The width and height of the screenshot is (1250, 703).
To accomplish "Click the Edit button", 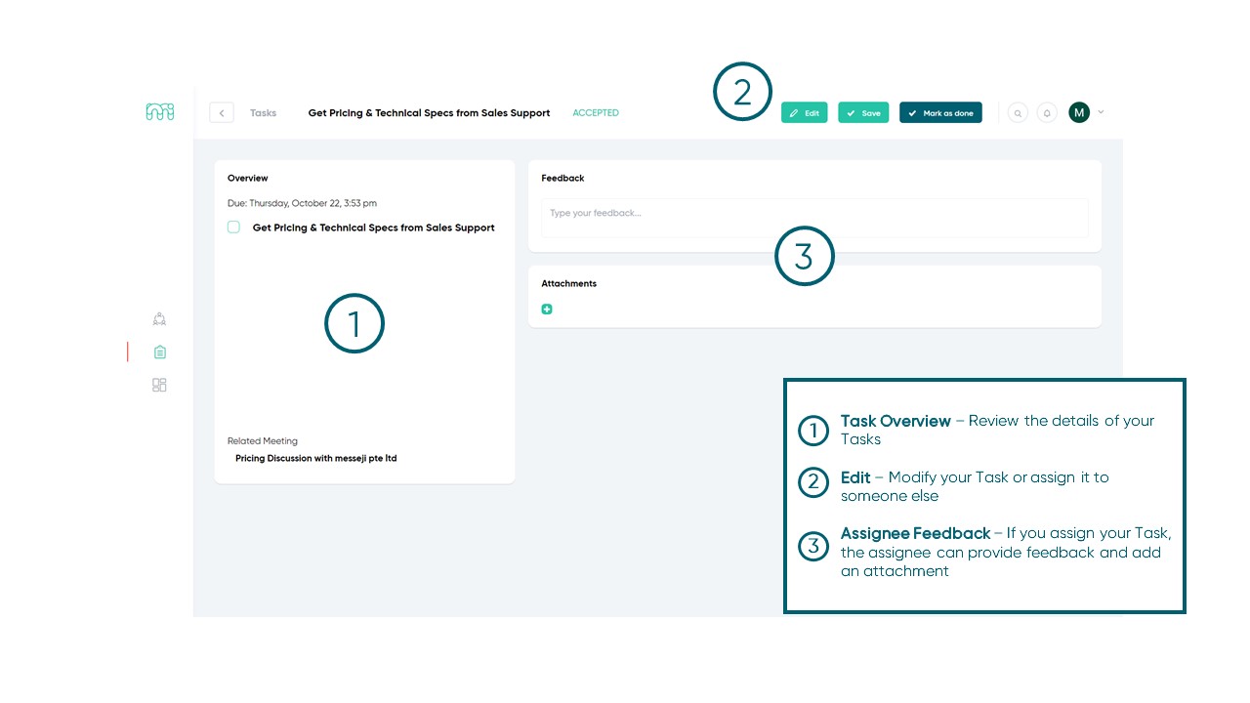I will (x=804, y=112).
